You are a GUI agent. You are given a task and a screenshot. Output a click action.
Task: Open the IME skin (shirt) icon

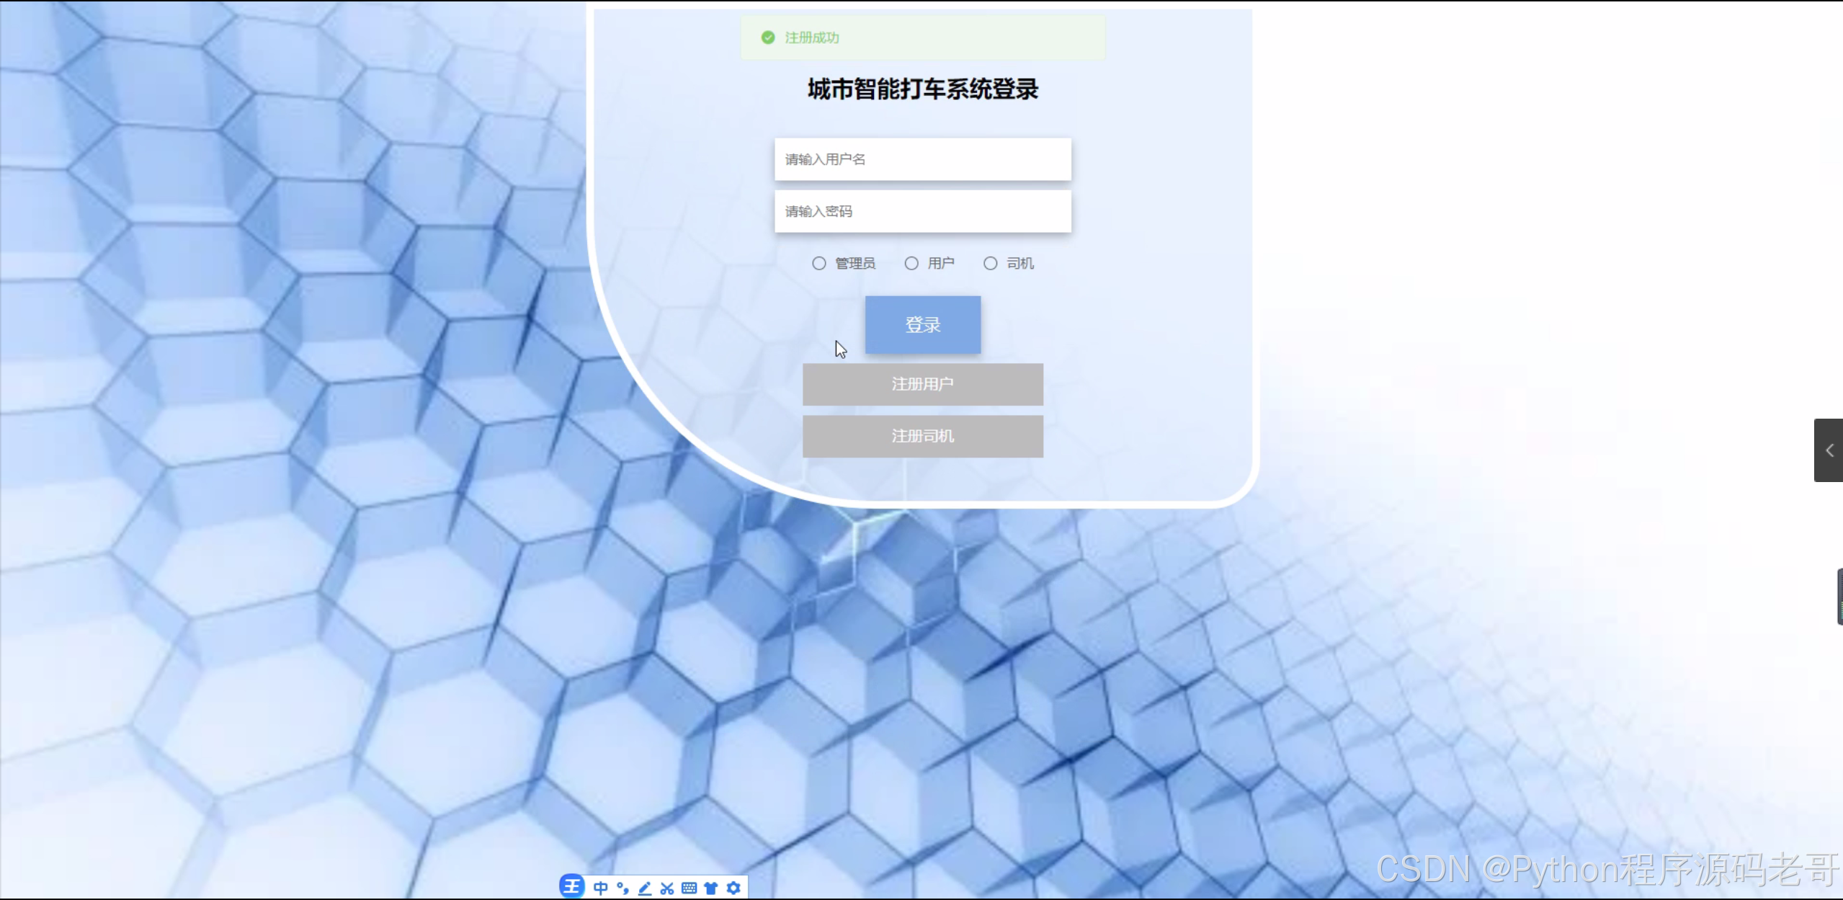coord(711,888)
